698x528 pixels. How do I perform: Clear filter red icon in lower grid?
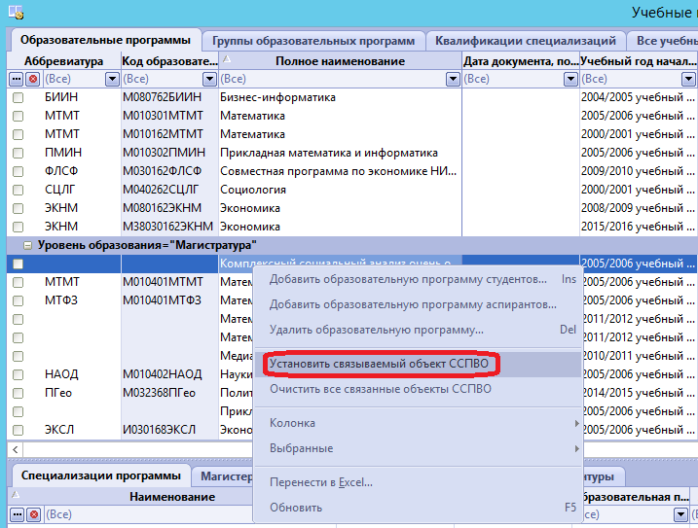click(34, 514)
